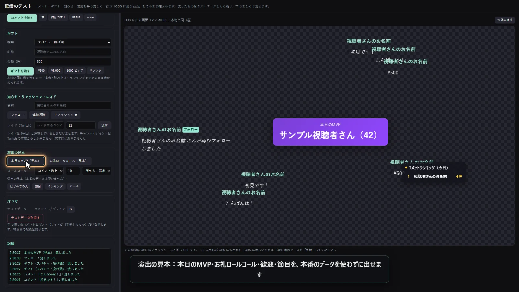Focus the roll call count field showing 10
The height and width of the screenshot is (292, 519).
[x=73, y=171]
